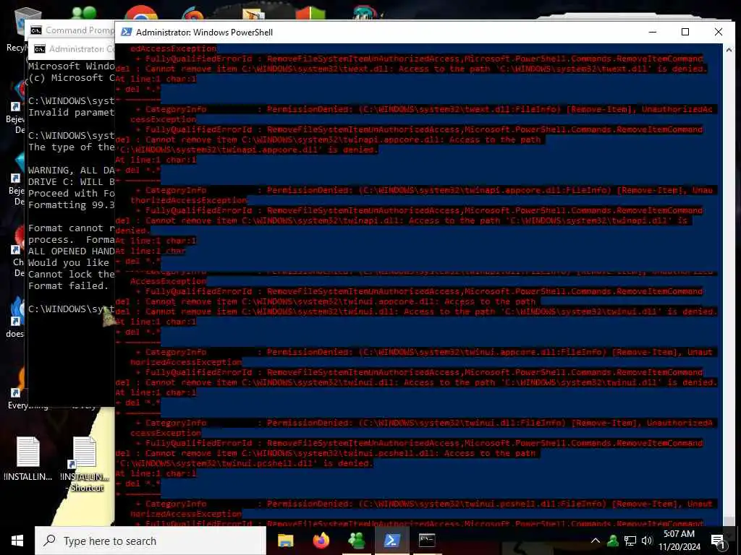Click the 'Microsoft Windo' line in Command Prompt
The width and height of the screenshot is (741, 555).
tap(72, 66)
